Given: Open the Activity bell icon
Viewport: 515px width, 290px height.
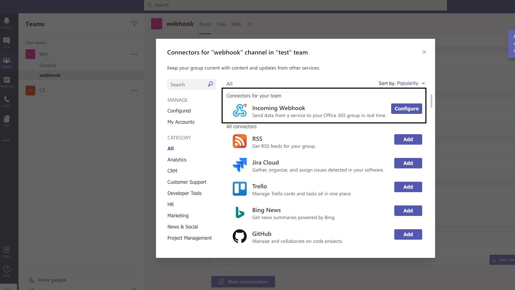Looking at the screenshot, I should (7, 21).
